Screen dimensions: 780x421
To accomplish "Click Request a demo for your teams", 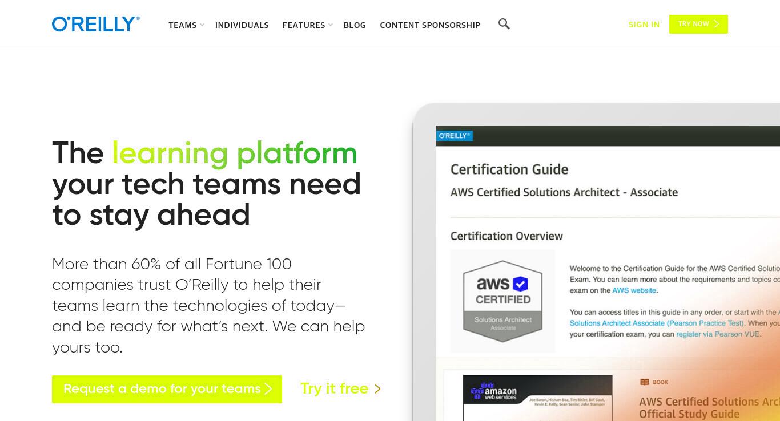I will (167, 389).
